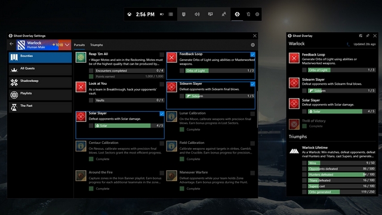Viewport: 382px width, 215px height.
Task: Click the Reap 'Em All bounty icon
Action: pos(81,57)
